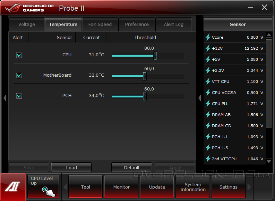Screen dimensions: 275x201
Task: Click the sensor list scroll-down arrow
Action: coord(269,162)
